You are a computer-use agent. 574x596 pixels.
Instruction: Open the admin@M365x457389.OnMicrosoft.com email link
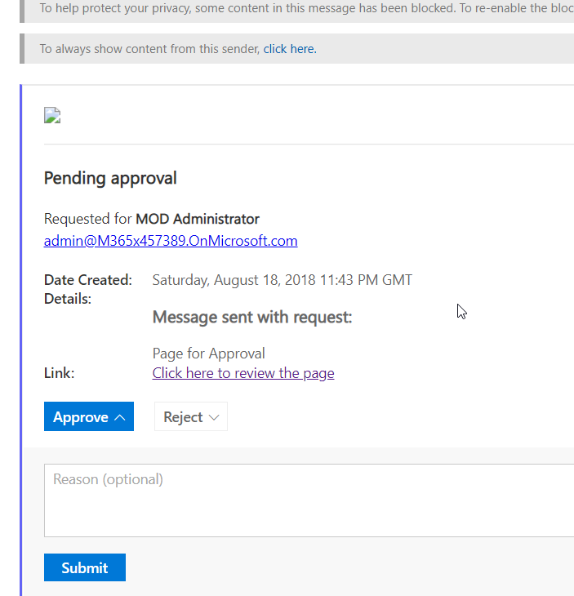coord(171,241)
